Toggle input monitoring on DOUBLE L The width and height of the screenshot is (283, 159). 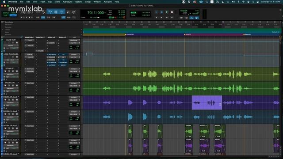(9, 72)
